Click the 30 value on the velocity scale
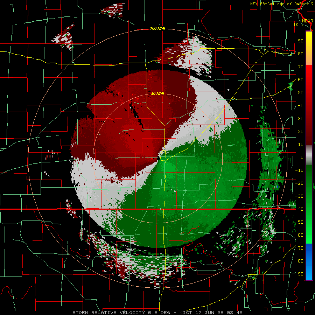 (301, 119)
